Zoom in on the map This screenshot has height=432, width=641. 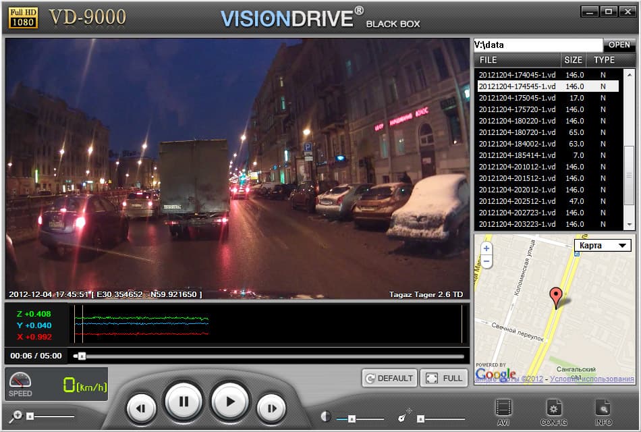[486, 248]
